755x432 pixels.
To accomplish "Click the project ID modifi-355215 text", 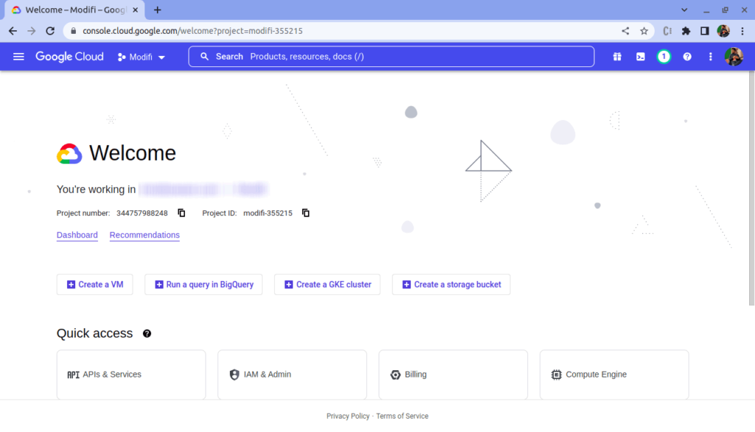I will (268, 213).
